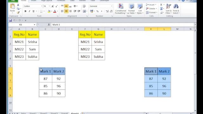Apply Accounting number format
This screenshot has width=203, height=114.
point(92,11)
